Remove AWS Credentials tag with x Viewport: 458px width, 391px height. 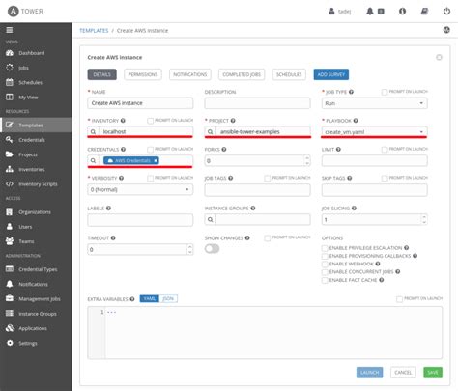[x=156, y=160]
